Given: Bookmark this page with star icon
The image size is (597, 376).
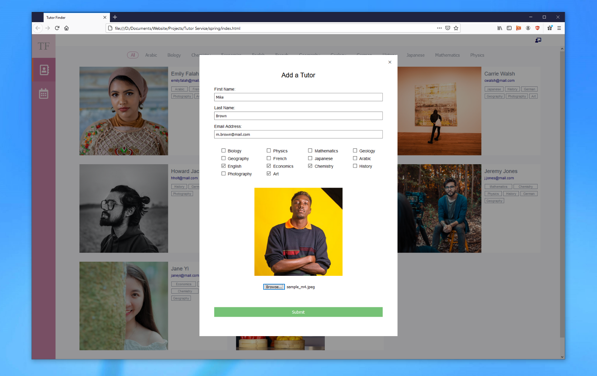Looking at the screenshot, I should [456, 28].
